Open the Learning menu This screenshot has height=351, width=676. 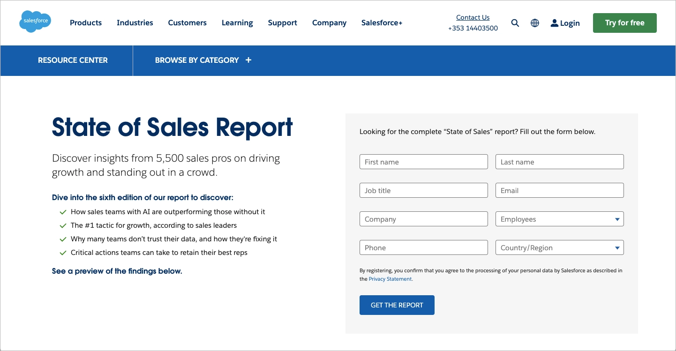click(237, 22)
